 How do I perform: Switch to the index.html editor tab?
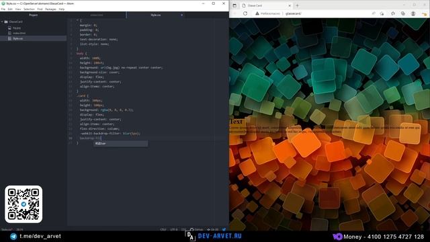tap(97, 15)
